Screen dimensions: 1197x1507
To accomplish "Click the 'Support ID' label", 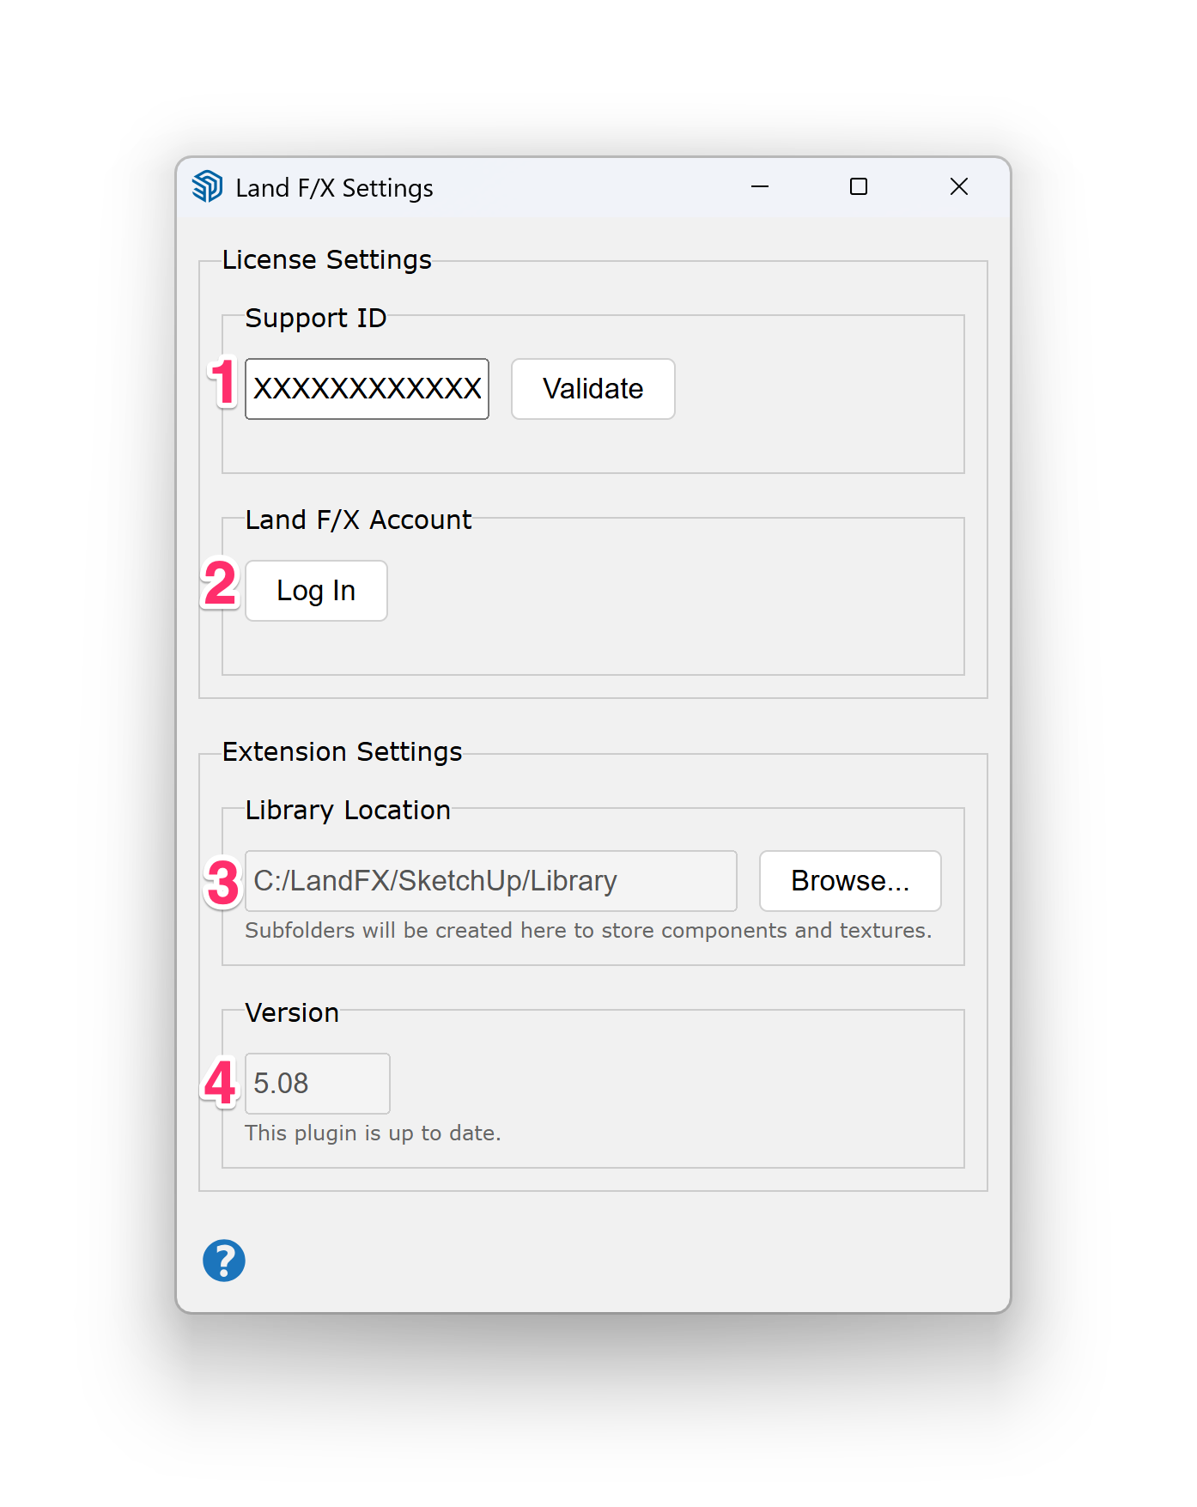I will tap(315, 318).
